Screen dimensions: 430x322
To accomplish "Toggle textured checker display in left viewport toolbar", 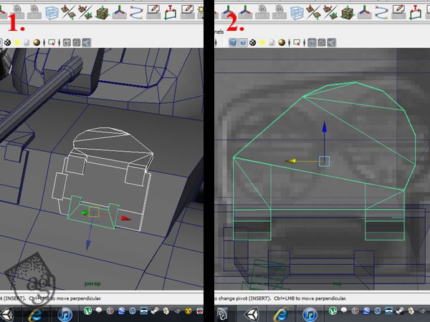I will [x=7, y=42].
